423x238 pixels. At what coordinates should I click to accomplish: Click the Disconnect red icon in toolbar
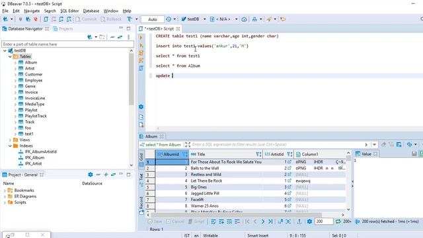click(x=36, y=19)
